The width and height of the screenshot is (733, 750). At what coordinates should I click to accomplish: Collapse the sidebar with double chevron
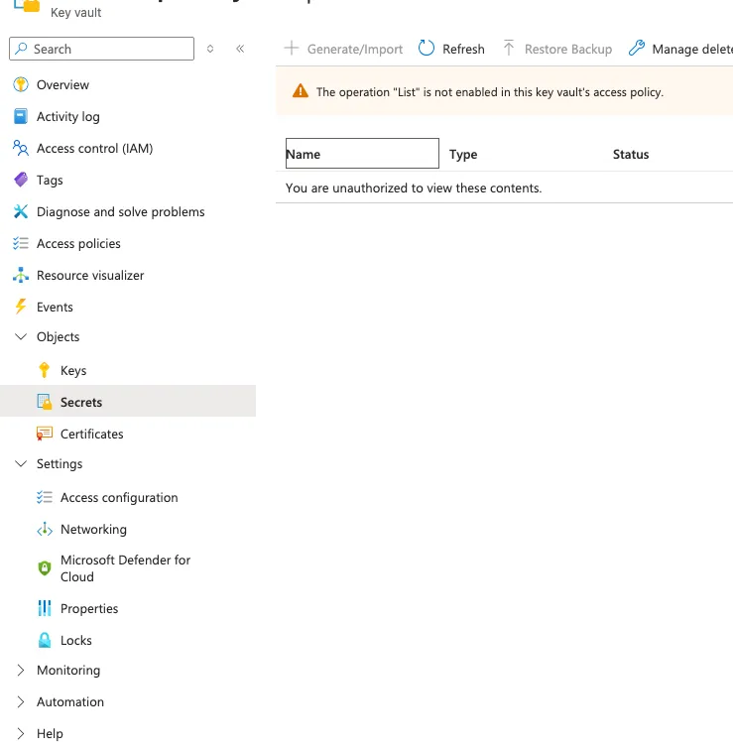[240, 49]
